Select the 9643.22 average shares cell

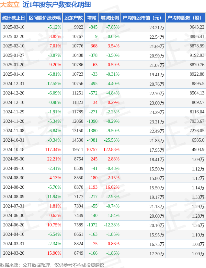197,27
